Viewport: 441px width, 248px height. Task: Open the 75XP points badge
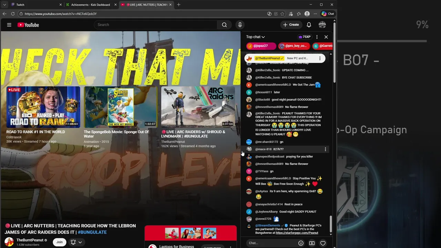coord(305,37)
